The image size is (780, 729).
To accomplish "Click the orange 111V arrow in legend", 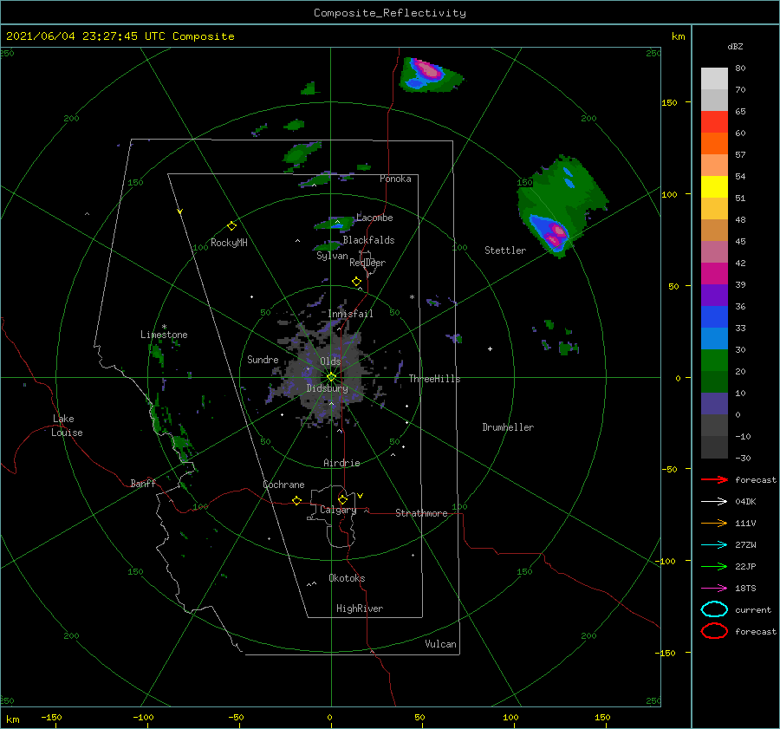I will pos(714,523).
